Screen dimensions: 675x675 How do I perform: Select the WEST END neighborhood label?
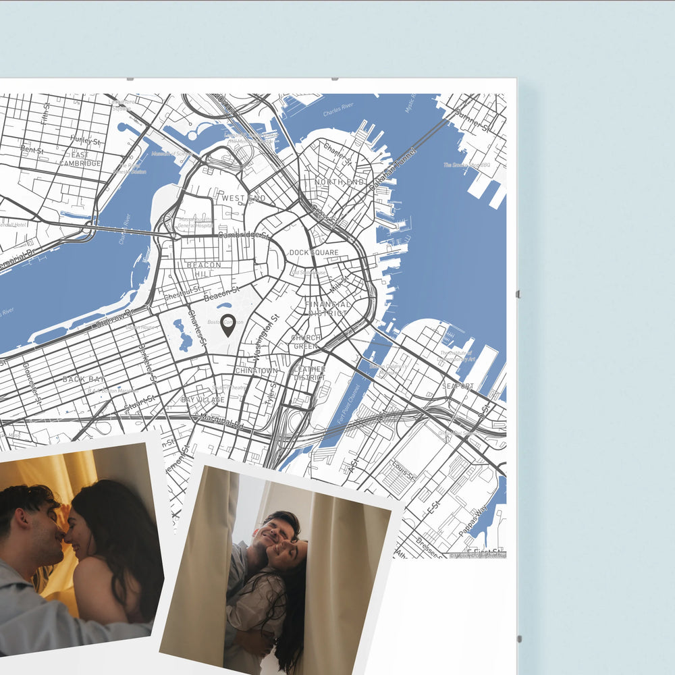click(244, 198)
